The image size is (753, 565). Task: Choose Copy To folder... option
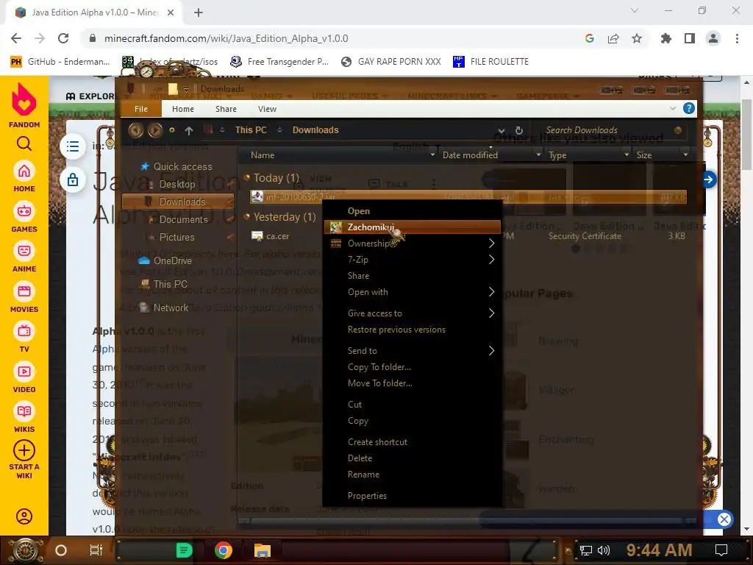coord(413,367)
